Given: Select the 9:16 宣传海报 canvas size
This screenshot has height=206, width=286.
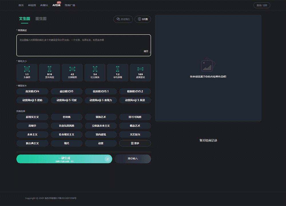Looking at the screenshot, I should coord(49,72).
